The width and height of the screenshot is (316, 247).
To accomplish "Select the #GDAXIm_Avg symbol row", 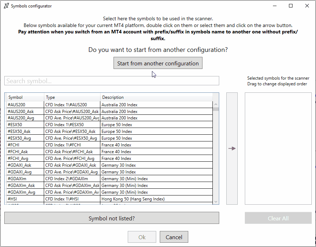I will click(110, 192).
